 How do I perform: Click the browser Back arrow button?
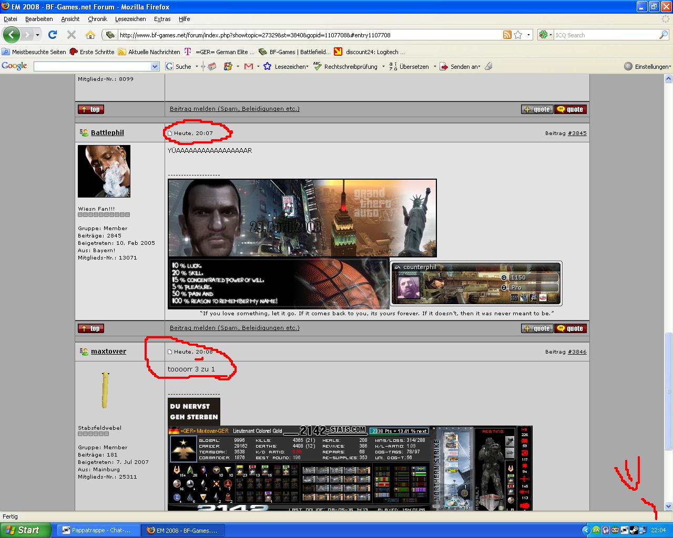[x=11, y=35]
